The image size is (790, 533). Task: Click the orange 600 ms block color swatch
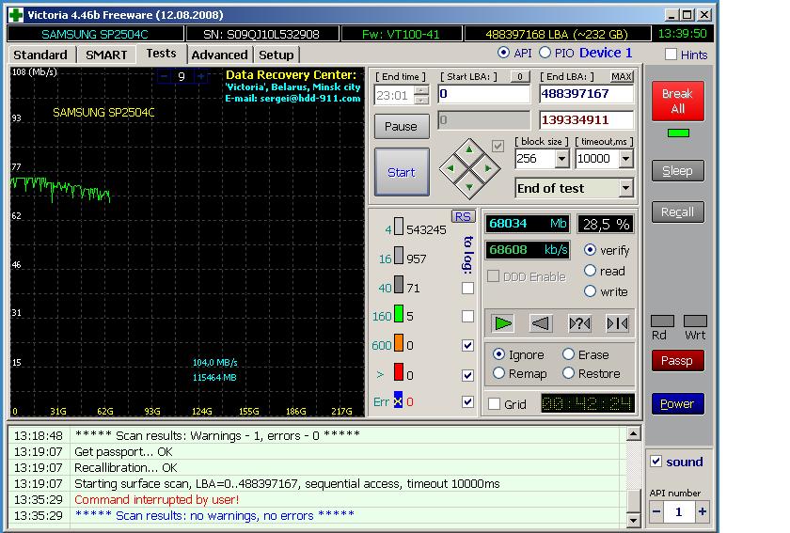(x=399, y=345)
